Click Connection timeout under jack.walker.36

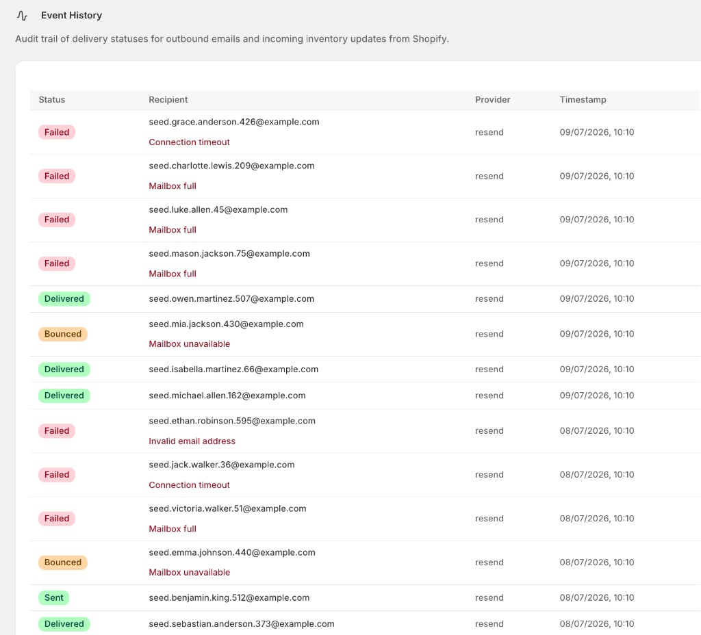(x=189, y=485)
